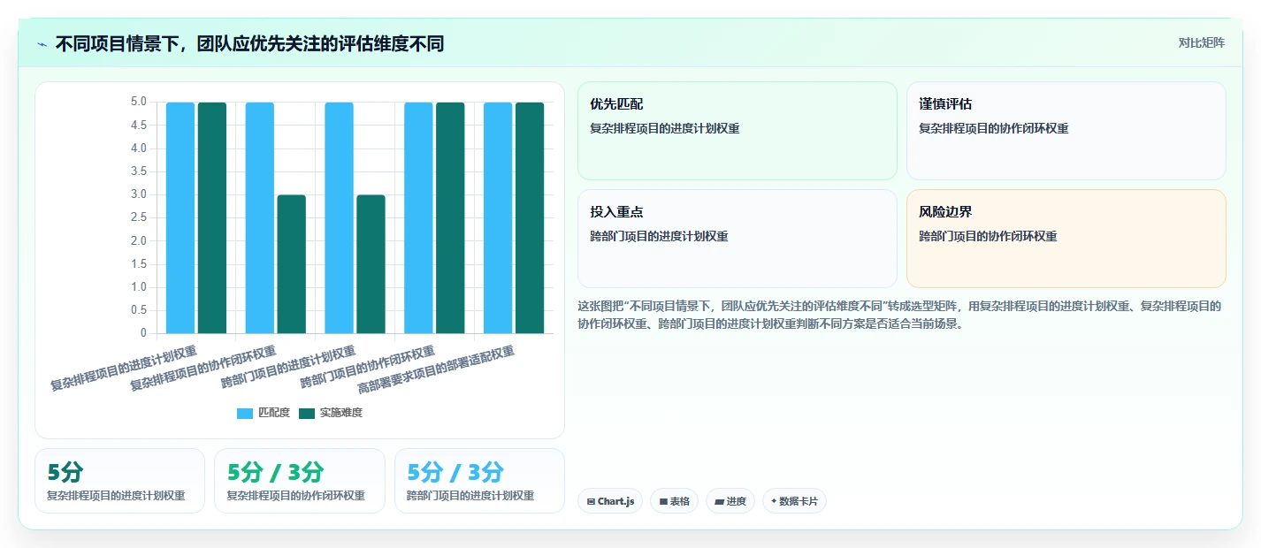The width and height of the screenshot is (1261, 548).
Task: Click the blue bar for 高部署要求项目的部署适配权重
Action: (498, 217)
